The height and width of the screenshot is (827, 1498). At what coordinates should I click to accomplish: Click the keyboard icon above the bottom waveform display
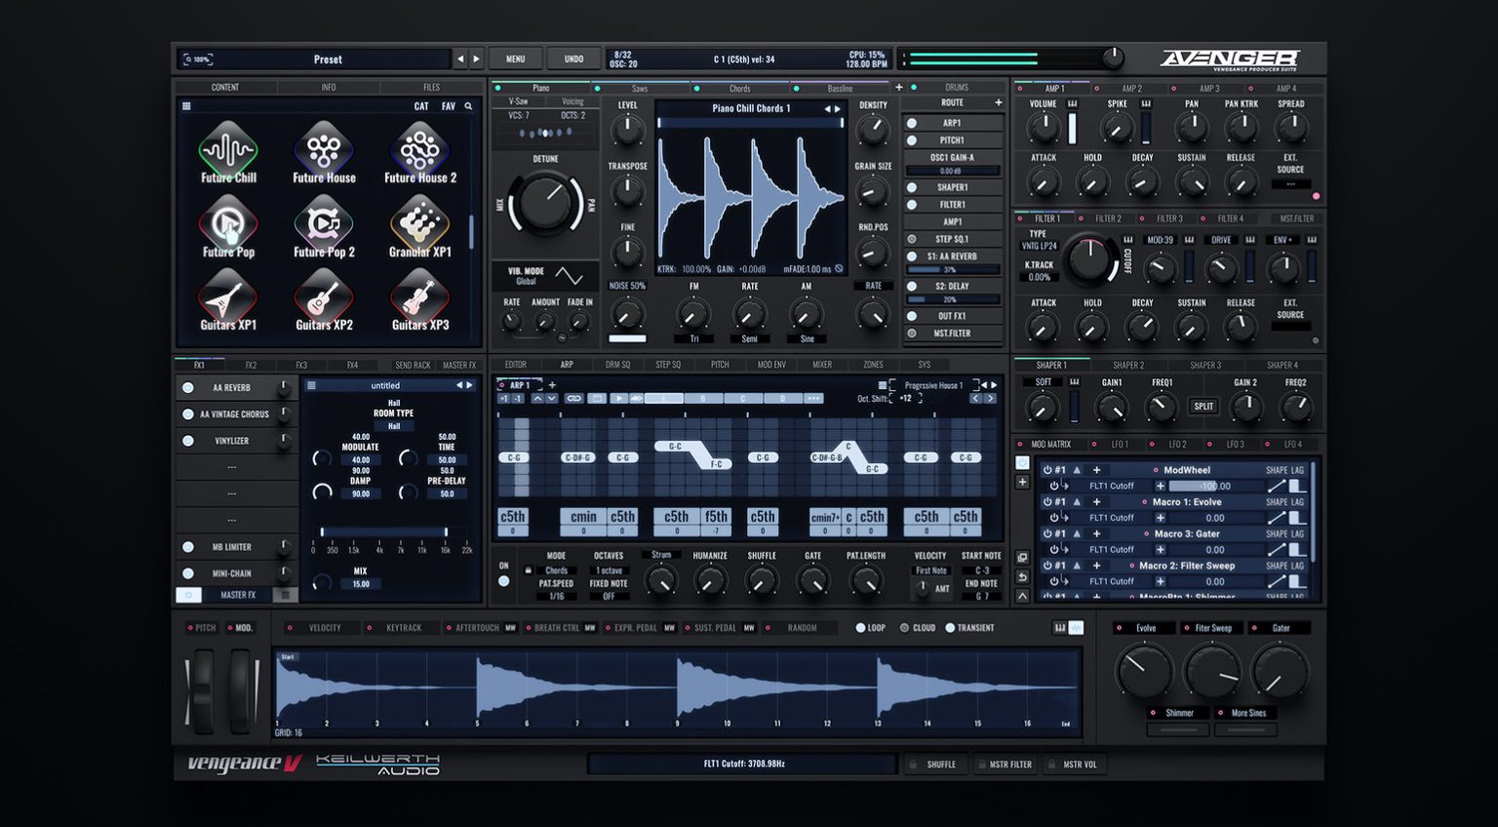1059,628
